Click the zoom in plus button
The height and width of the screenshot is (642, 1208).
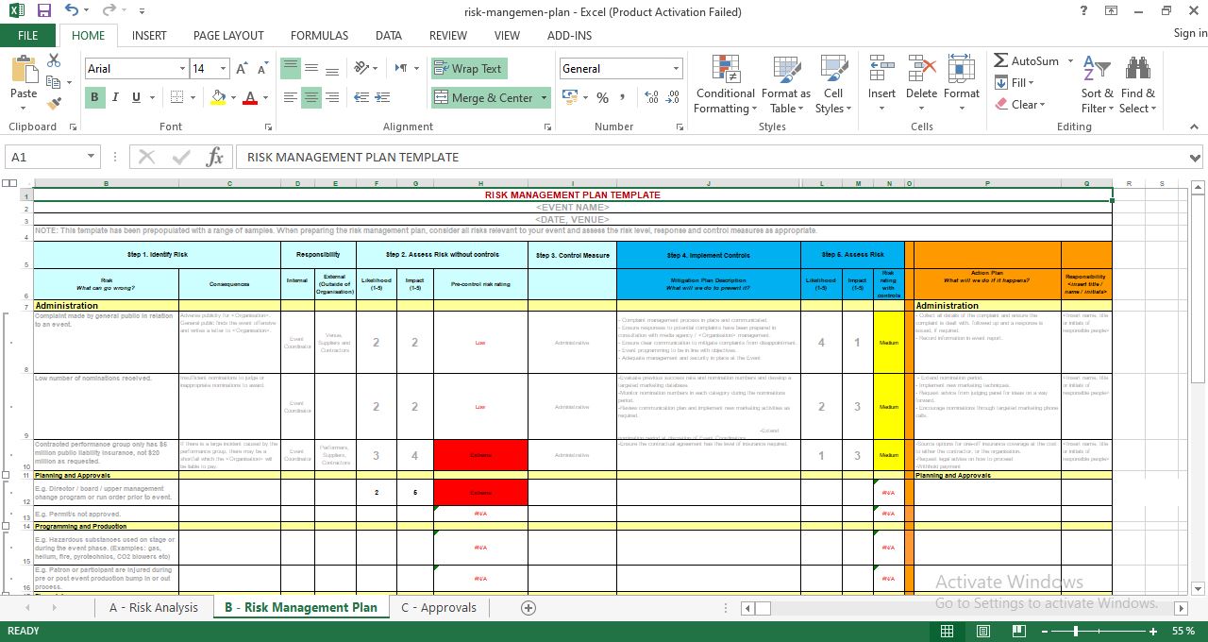[x=1155, y=631]
